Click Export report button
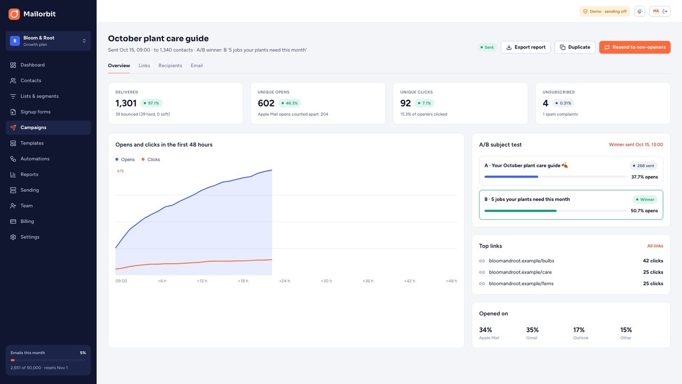 pos(526,47)
